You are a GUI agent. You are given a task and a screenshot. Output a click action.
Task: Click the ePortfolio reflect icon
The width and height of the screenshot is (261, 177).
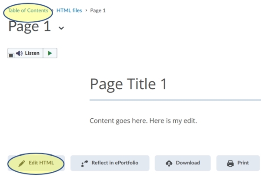coord(85,164)
